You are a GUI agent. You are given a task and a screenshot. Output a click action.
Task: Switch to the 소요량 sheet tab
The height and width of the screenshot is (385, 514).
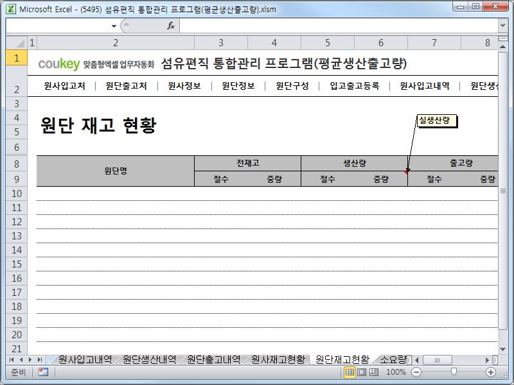[x=393, y=359]
